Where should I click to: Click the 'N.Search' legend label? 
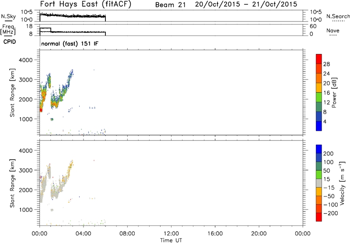(338, 16)
